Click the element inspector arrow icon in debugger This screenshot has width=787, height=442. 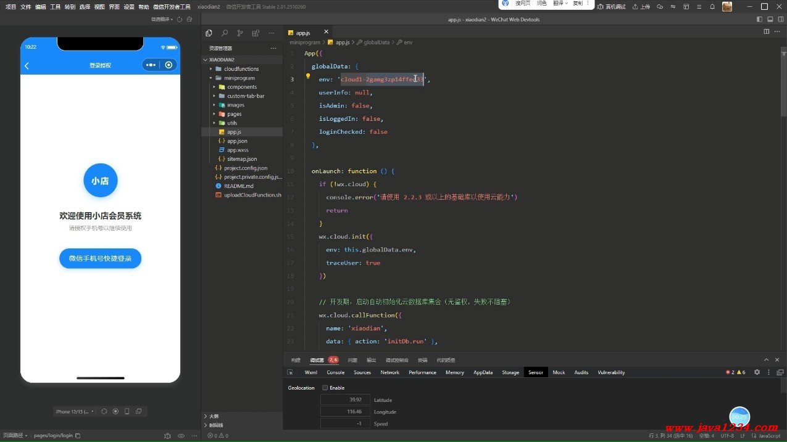coord(290,372)
